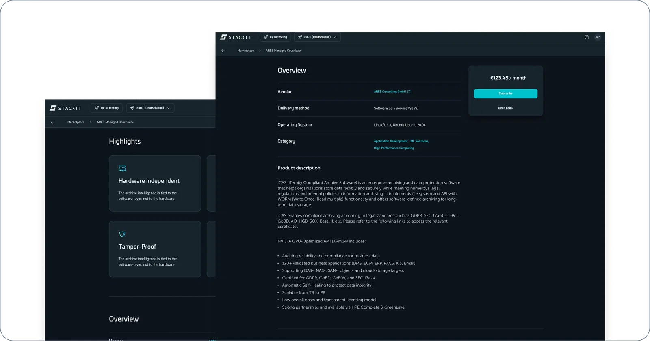
Task: Click 'Strong partnerships' HPE GreenLake bullet
Action: click(343, 307)
